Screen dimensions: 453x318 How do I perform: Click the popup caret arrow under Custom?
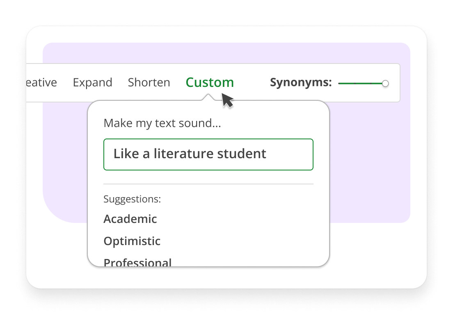tap(208, 98)
